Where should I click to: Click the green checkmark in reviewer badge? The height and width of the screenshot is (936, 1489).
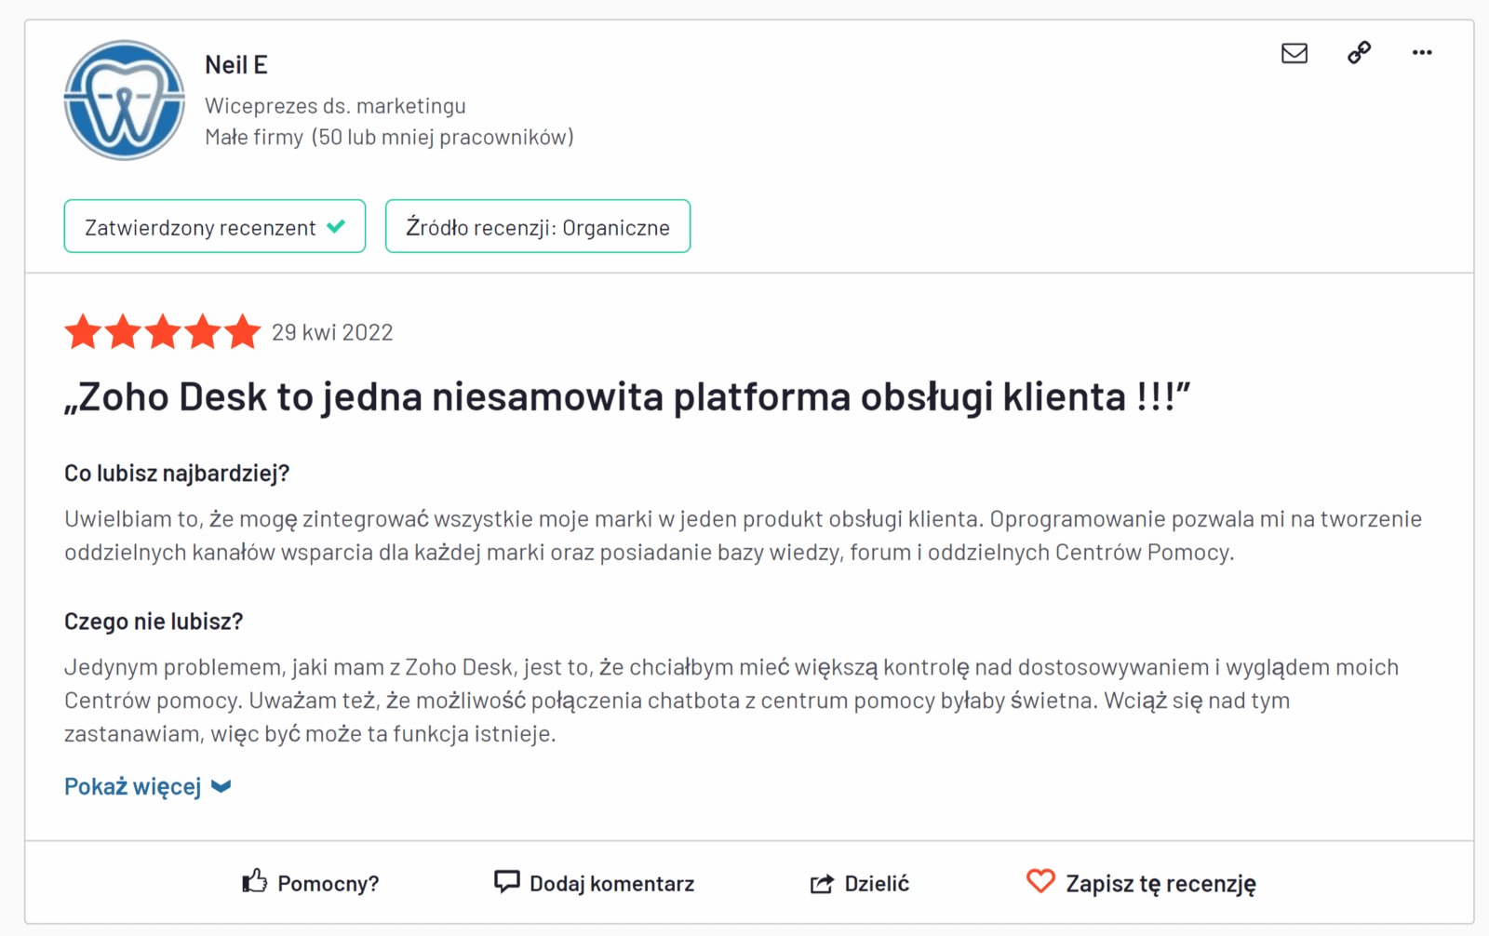(x=337, y=226)
